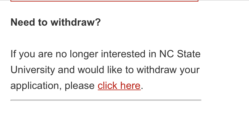Open the red "click here" withdraw link
The image size is (249, 125).
pyautogui.click(x=119, y=86)
